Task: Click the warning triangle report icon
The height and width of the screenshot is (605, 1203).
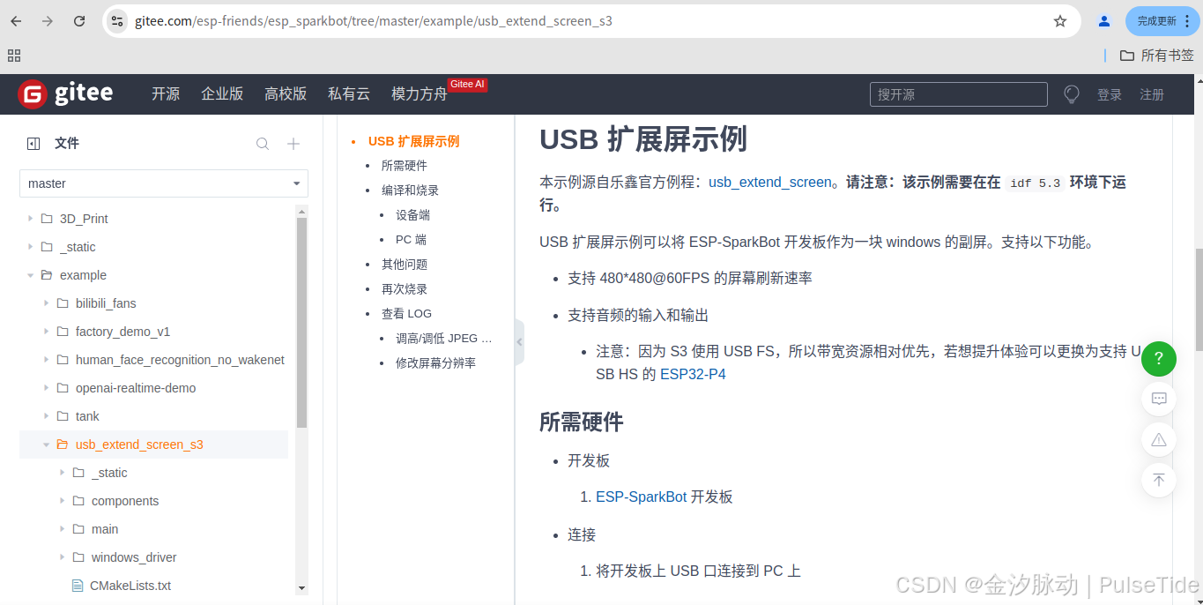Action: click(1159, 439)
